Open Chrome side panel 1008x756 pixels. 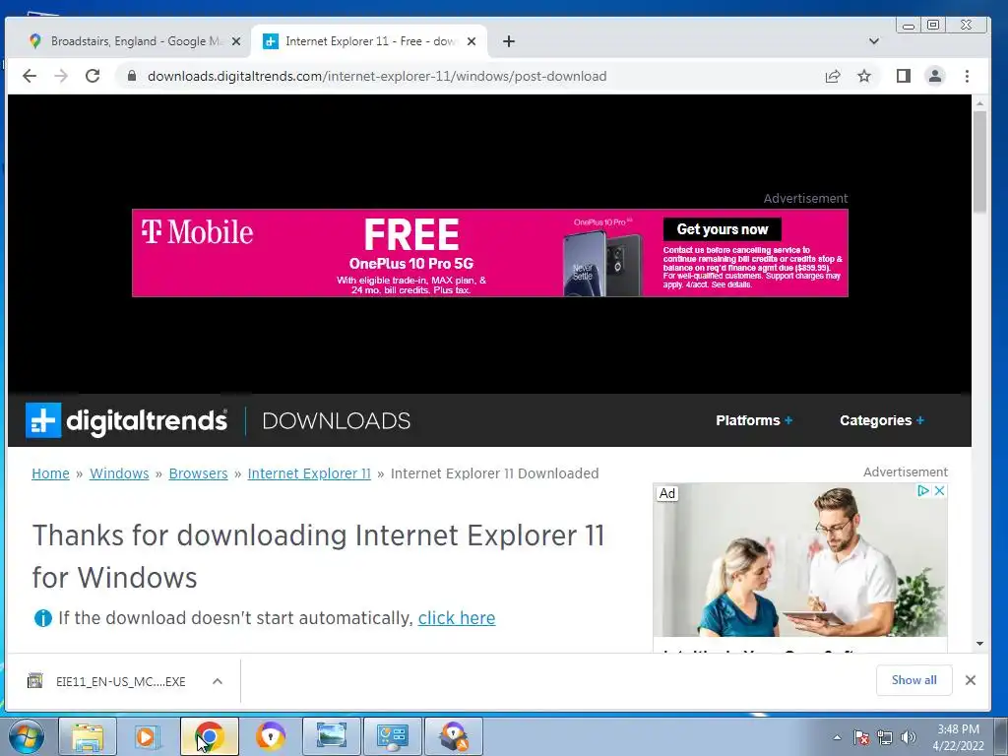[x=904, y=76]
